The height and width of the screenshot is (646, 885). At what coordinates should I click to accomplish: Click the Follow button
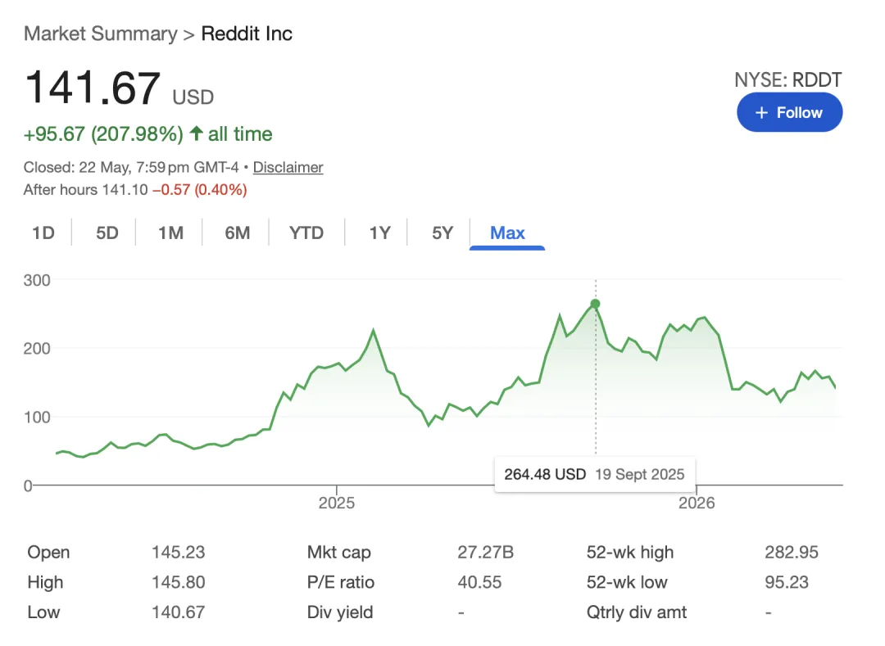(x=789, y=112)
